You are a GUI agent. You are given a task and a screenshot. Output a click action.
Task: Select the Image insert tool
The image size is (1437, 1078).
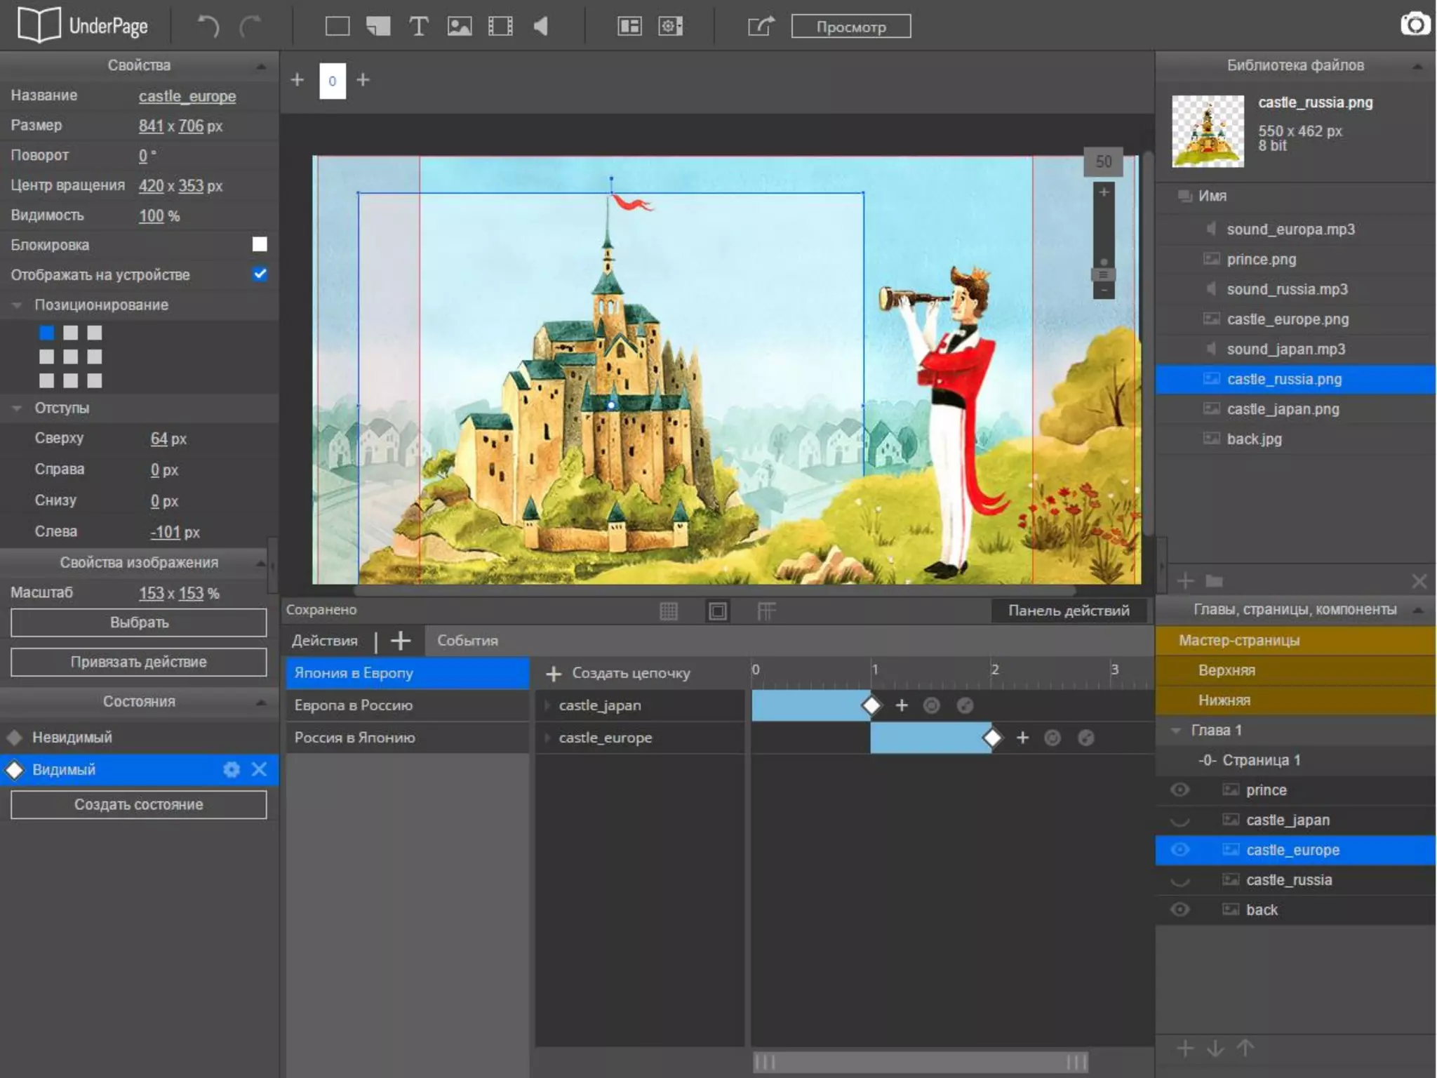click(460, 27)
